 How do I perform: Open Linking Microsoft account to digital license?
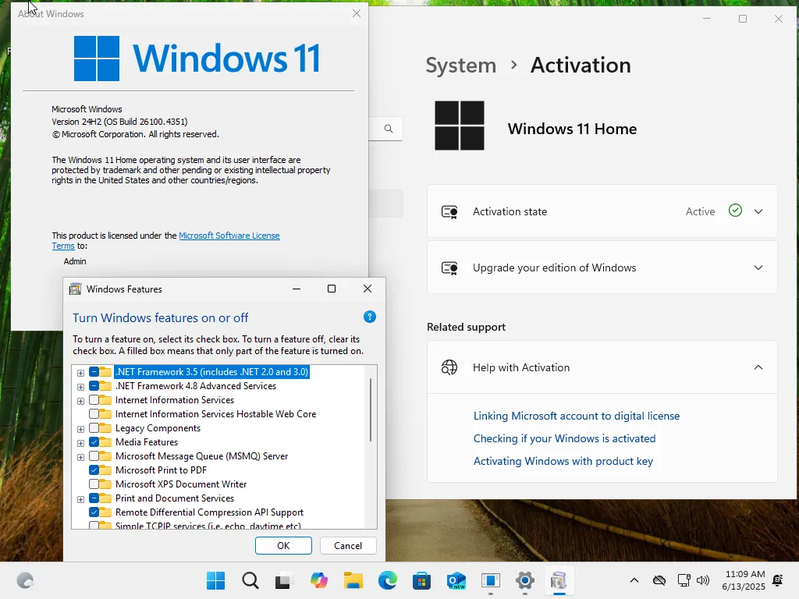[577, 416]
